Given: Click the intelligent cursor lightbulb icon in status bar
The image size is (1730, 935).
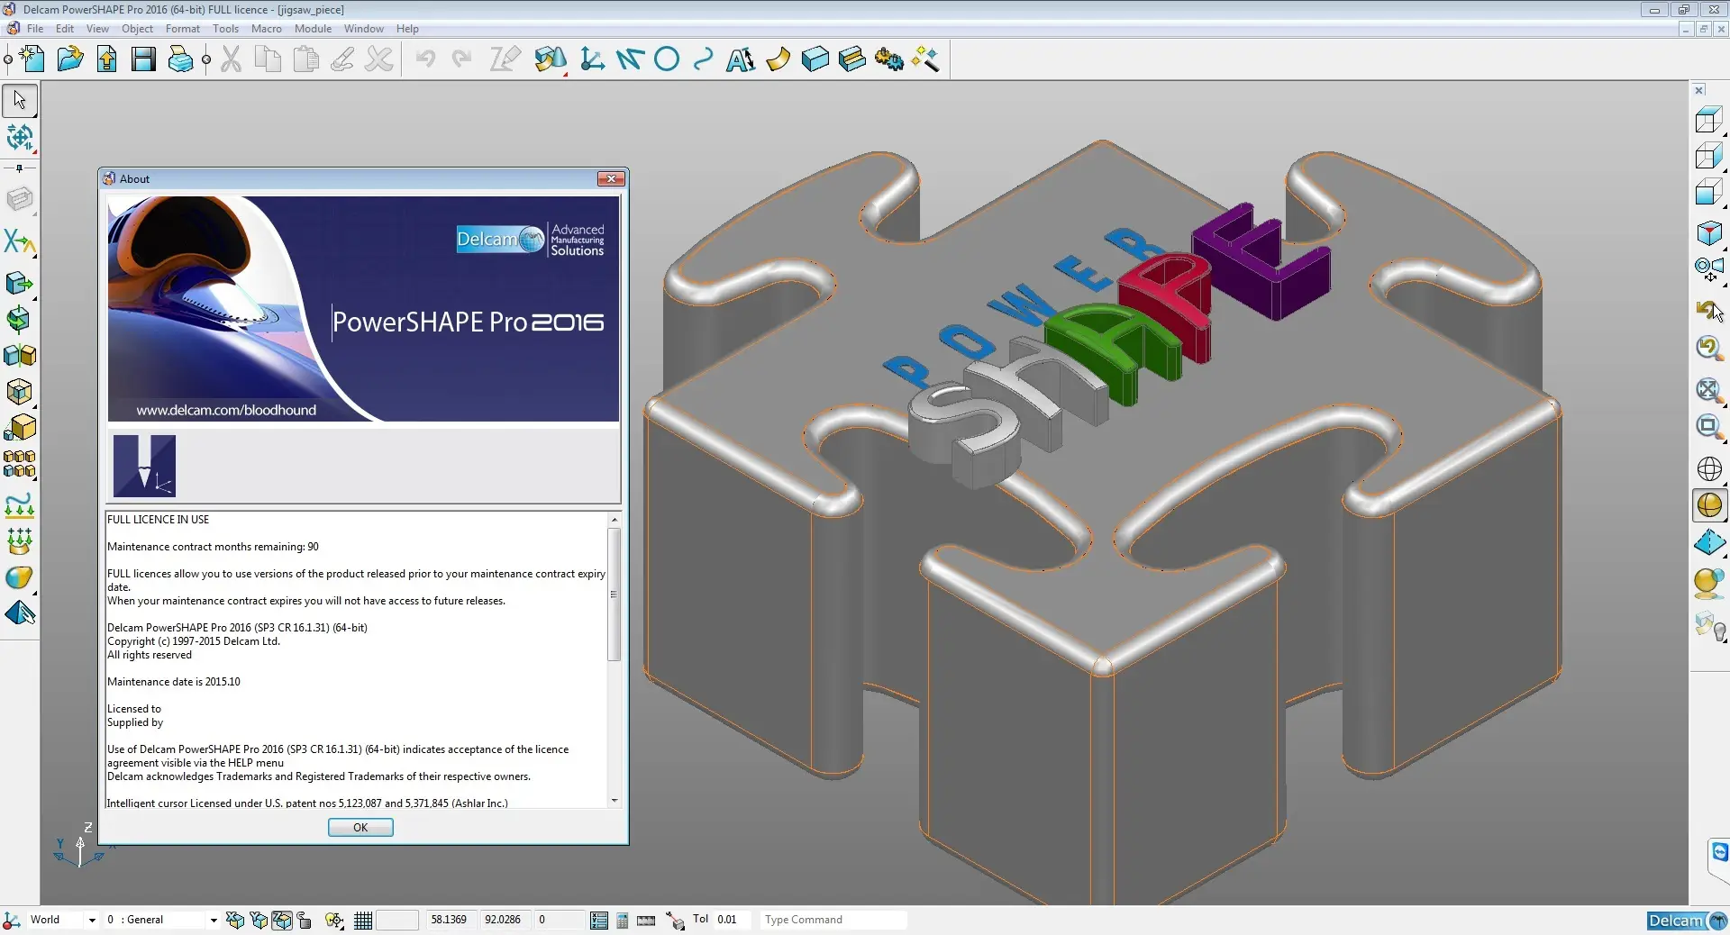Looking at the screenshot, I should coord(334,921).
